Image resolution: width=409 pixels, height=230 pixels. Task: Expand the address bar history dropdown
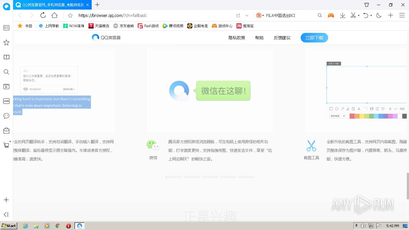247,15
